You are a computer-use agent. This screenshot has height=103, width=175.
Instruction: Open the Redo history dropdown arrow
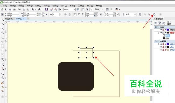42,9
